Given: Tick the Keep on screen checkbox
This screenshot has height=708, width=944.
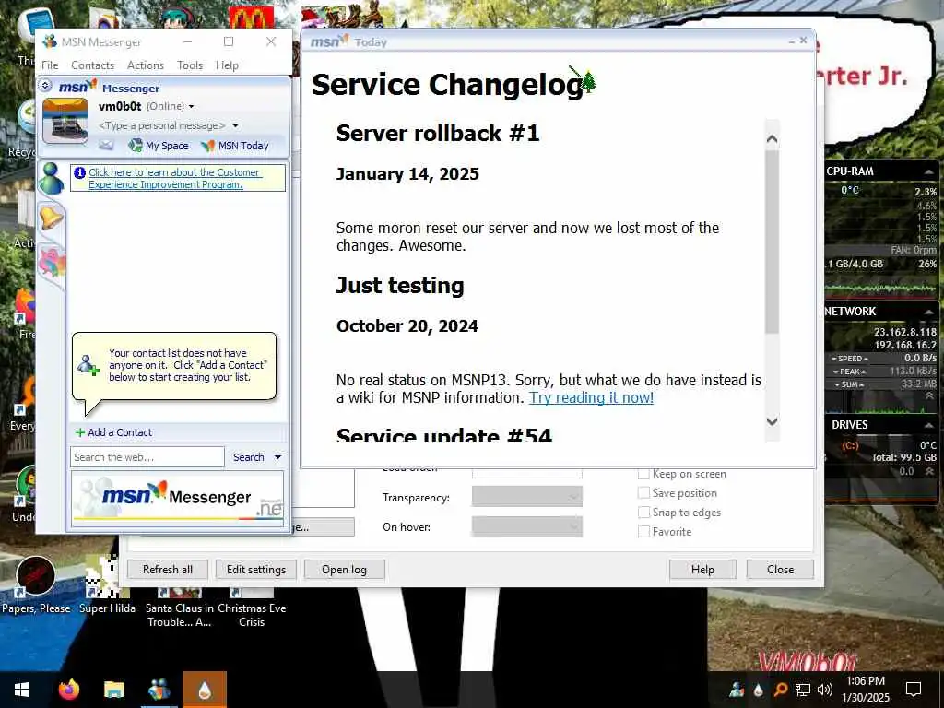Looking at the screenshot, I should click(x=643, y=474).
